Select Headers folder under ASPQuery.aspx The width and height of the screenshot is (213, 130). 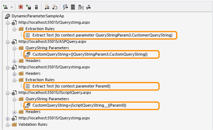point(33,61)
